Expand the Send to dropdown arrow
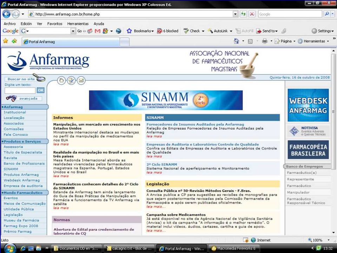This screenshot has height=253, width=337. point(276,31)
